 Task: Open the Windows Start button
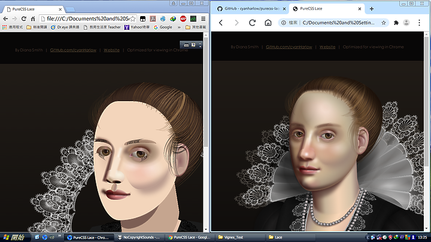[x=15, y=237]
